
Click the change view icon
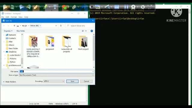pos(83,31)
